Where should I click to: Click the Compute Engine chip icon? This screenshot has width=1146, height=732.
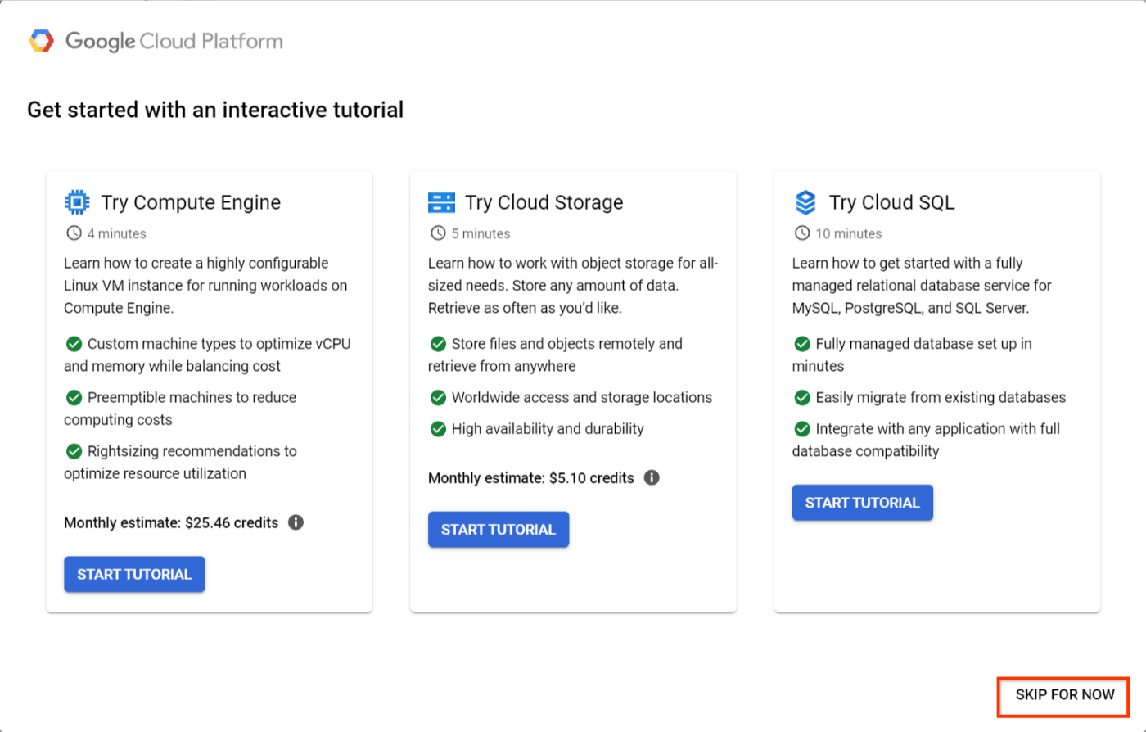coord(77,202)
